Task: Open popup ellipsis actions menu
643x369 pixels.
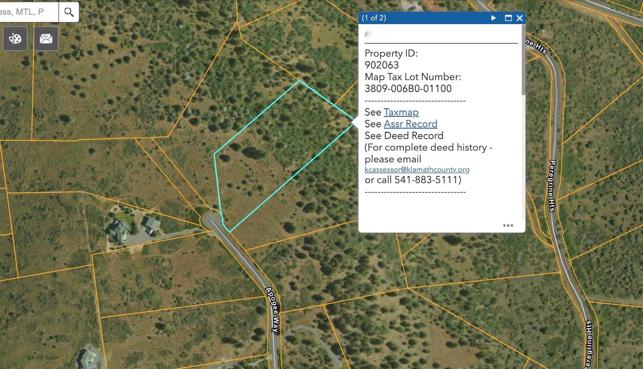Action: tap(508, 225)
